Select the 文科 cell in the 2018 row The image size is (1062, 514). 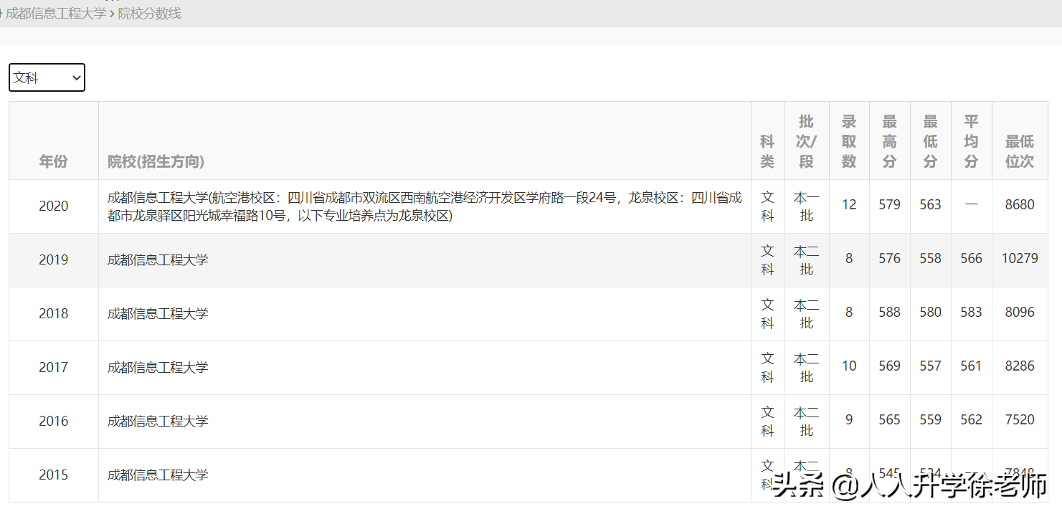coord(767,313)
